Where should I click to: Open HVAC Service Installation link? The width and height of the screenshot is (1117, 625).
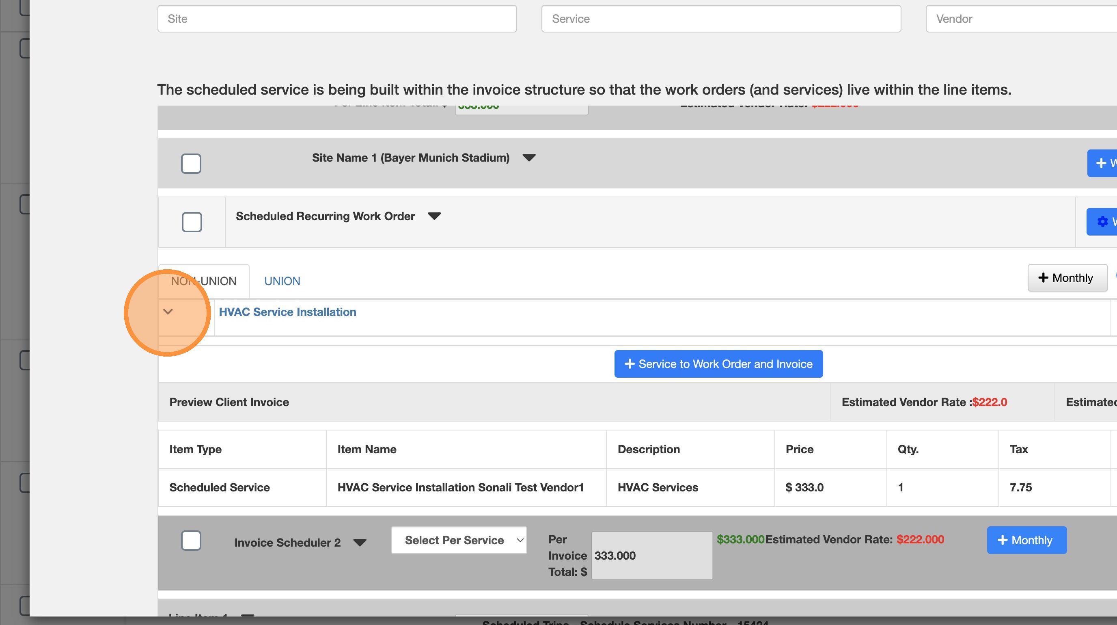287,312
